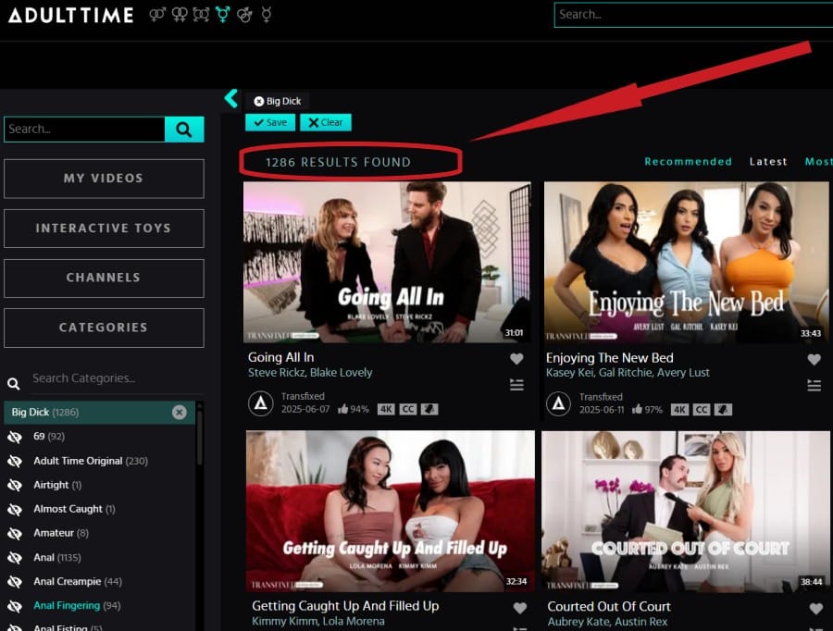
Task: Collapse the sidebar with the teal chevron
Action: click(x=231, y=98)
